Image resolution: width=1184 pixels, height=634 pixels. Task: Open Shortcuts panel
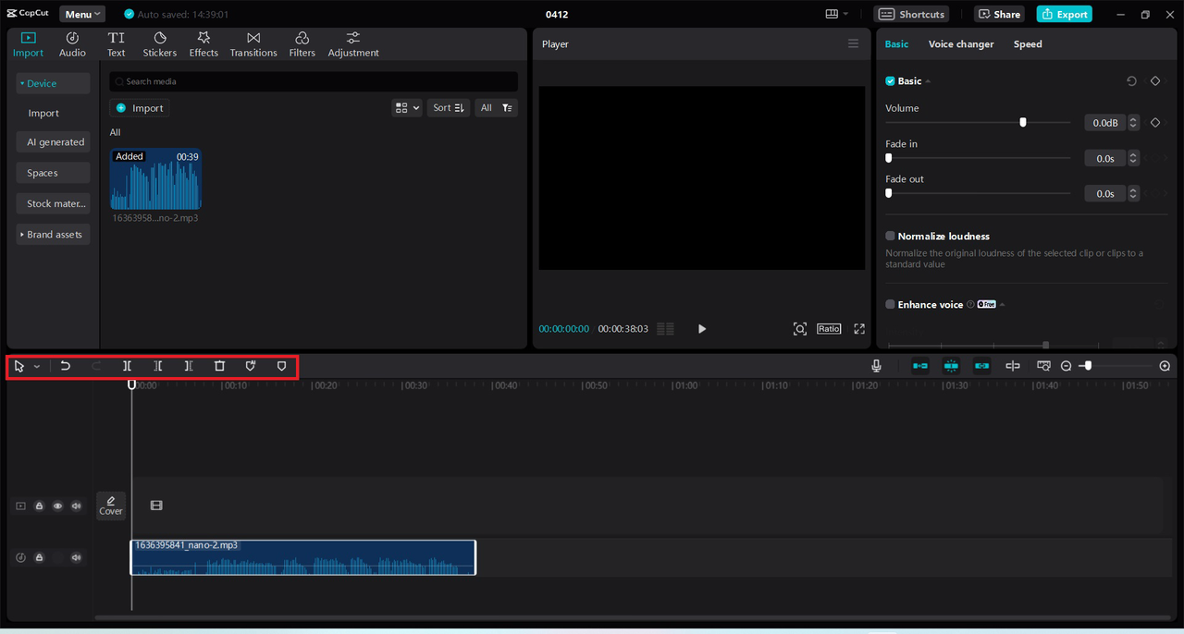[911, 14]
